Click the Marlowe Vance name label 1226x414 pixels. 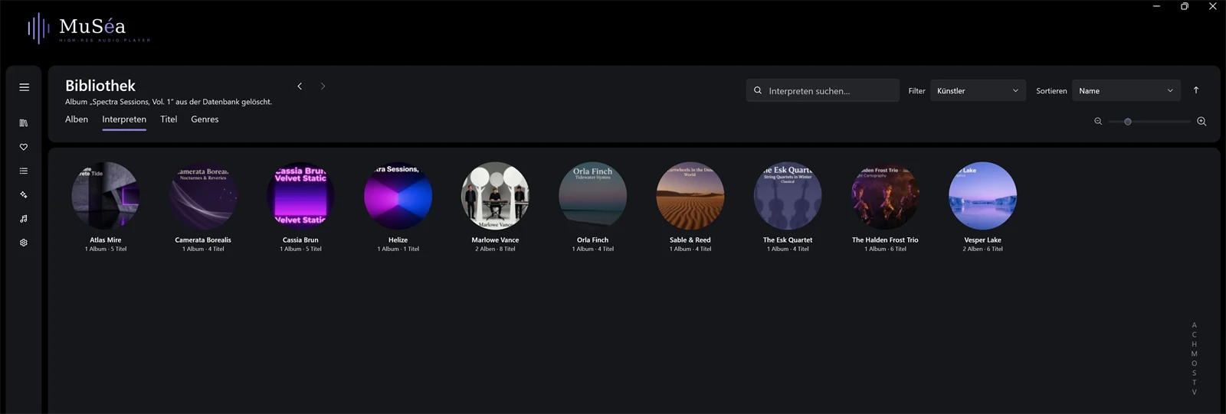[x=495, y=240]
